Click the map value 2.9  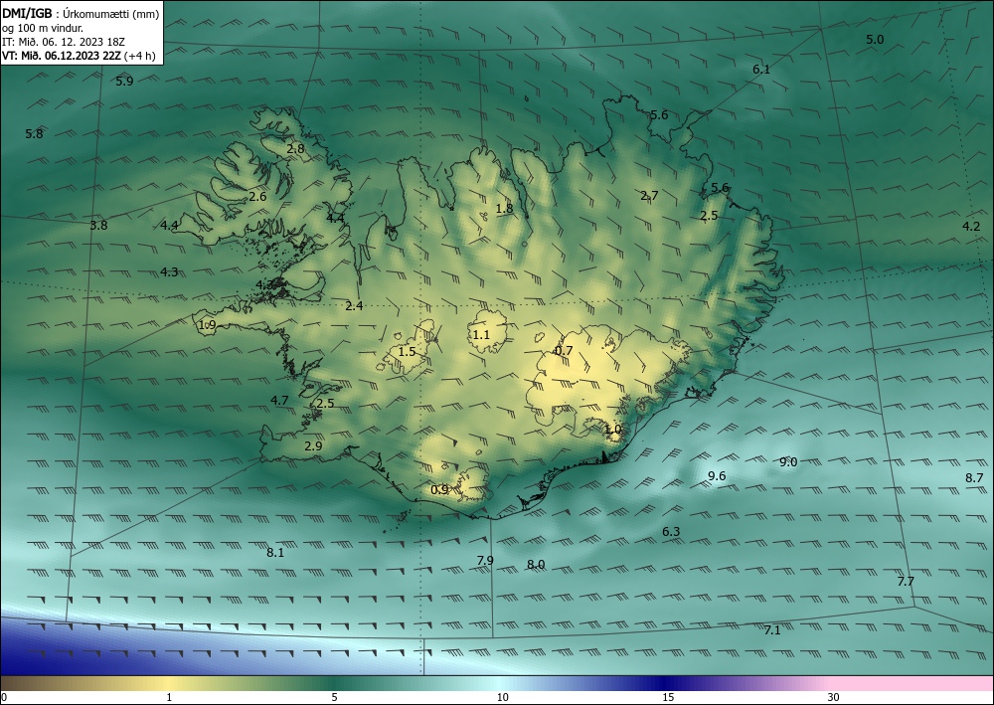coord(313,445)
